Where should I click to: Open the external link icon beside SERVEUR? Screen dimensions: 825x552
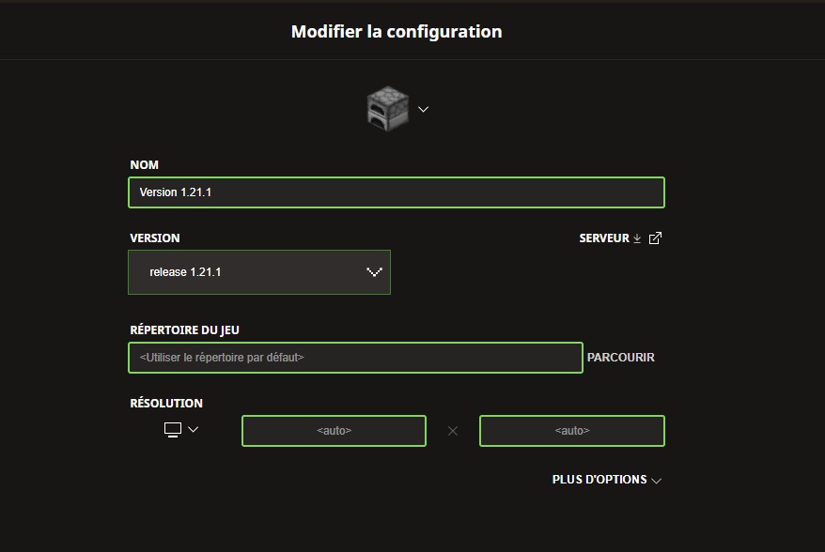pyautogui.click(x=655, y=238)
